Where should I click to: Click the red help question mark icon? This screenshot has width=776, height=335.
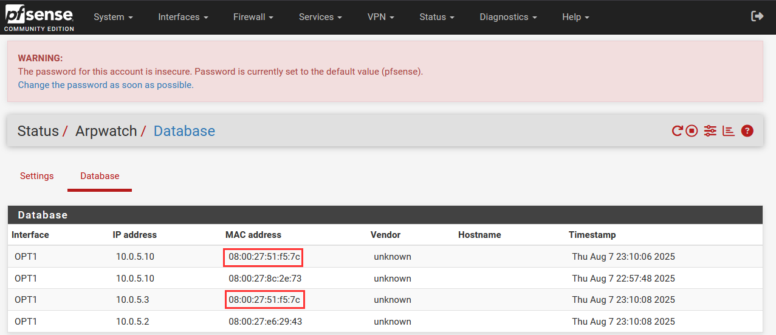(747, 131)
